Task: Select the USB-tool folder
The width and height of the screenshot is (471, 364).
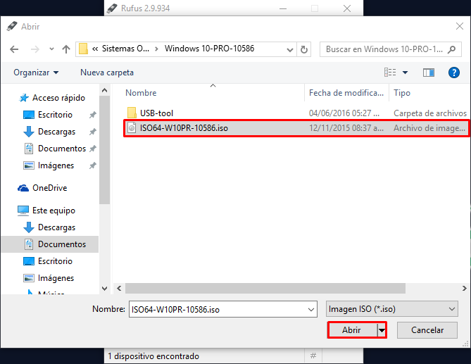Action: (x=156, y=113)
